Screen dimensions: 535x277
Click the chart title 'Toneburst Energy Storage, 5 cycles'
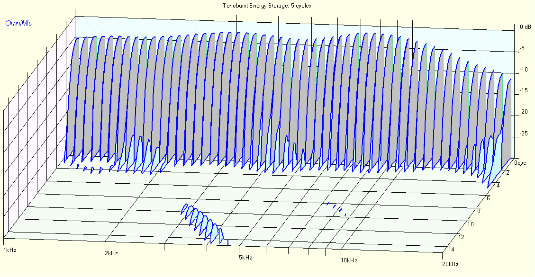(x=267, y=6)
